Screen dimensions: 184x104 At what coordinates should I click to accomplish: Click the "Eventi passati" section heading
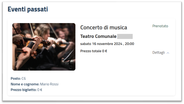[x=28, y=9]
